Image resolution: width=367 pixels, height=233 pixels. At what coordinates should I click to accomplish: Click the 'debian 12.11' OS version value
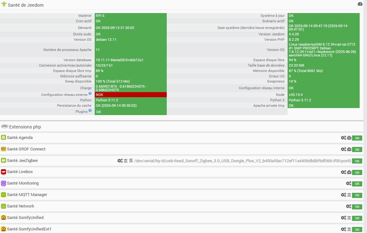[x=106, y=40]
